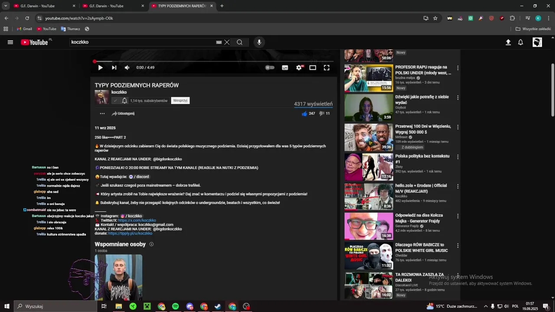Click the YouTube search box containing koczkko
Image resolution: width=555 pixels, height=312 pixels.
(143, 42)
